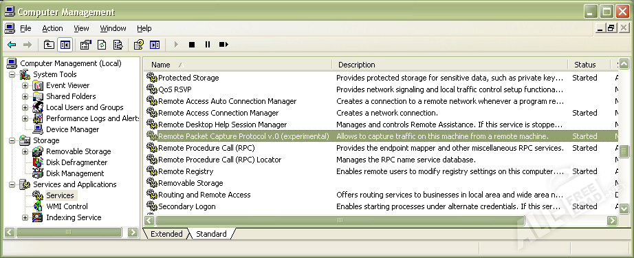Image resolution: width=634 pixels, height=258 pixels.
Task: Collapse the System Tools tree node
Action: click(x=12, y=75)
